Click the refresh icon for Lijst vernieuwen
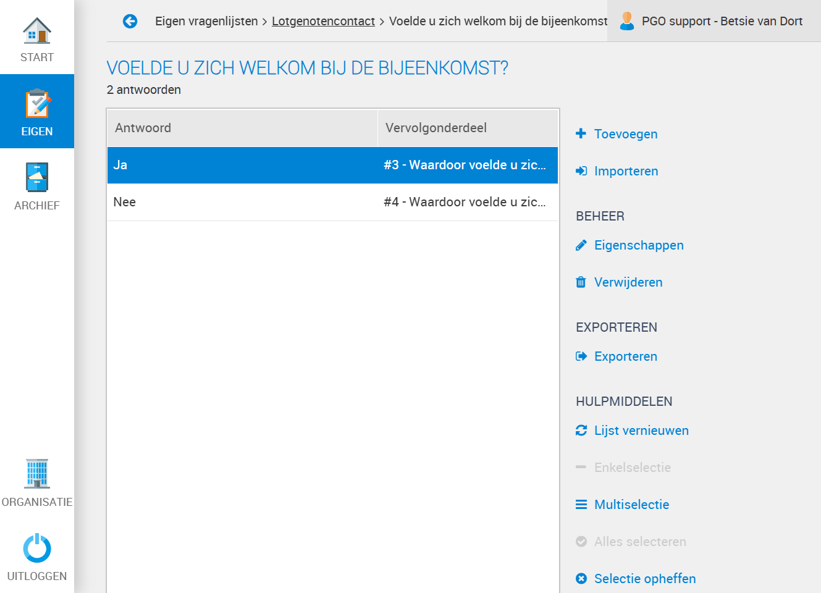 (581, 431)
